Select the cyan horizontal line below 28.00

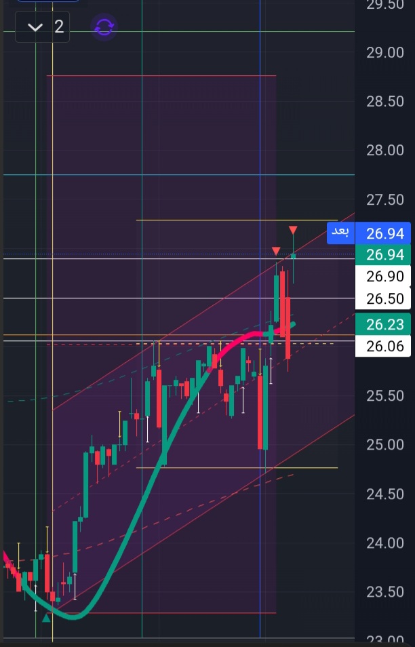(x=179, y=174)
